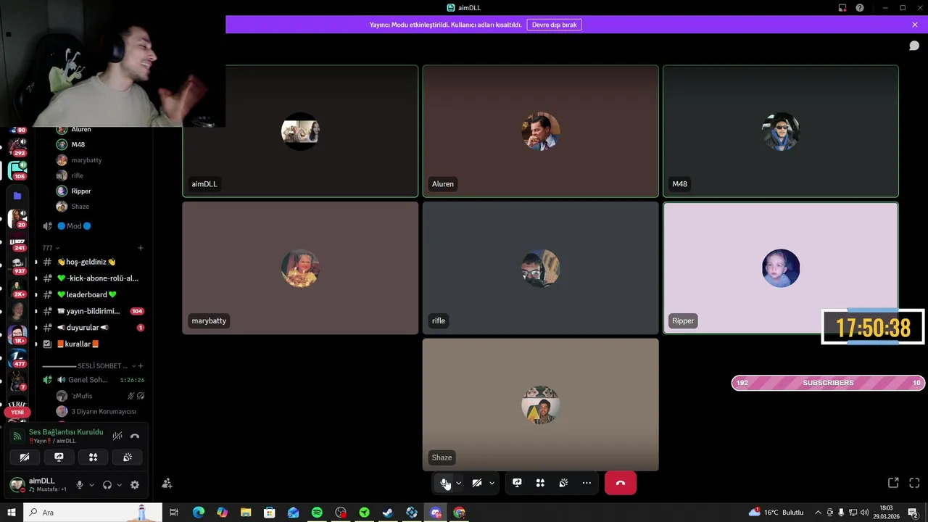This screenshot has height=522, width=928.
Task: Open input device options beside user-panel mic
Action: click(x=91, y=485)
